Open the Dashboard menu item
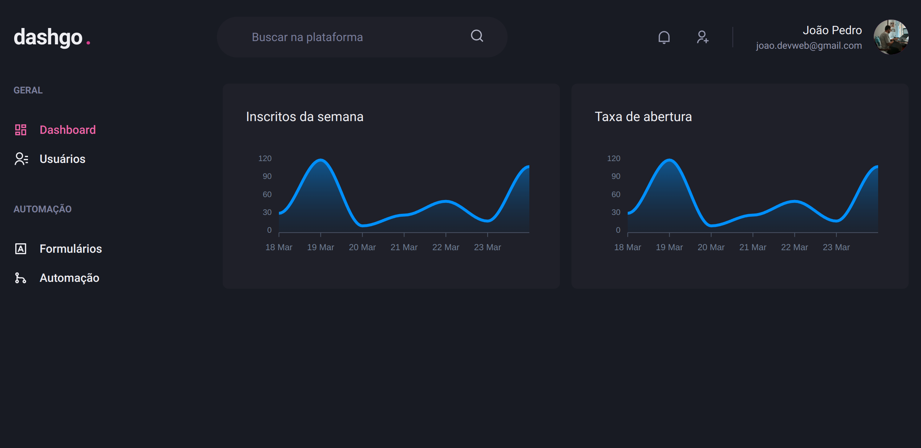Screen dimensions: 921x448 (x=68, y=130)
